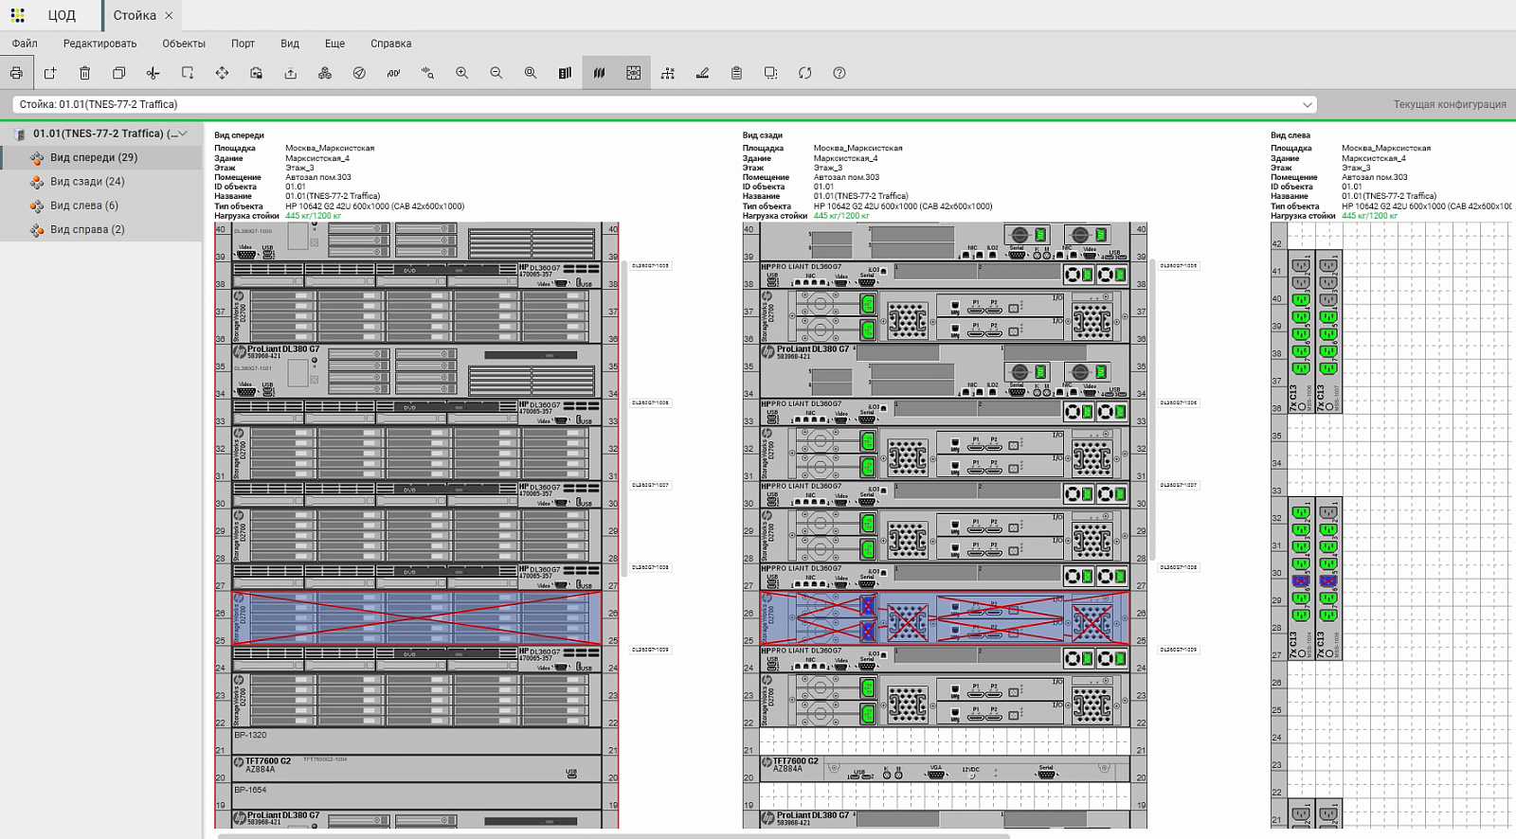Click the Текущая конфигурация label

pyautogui.click(x=1450, y=104)
